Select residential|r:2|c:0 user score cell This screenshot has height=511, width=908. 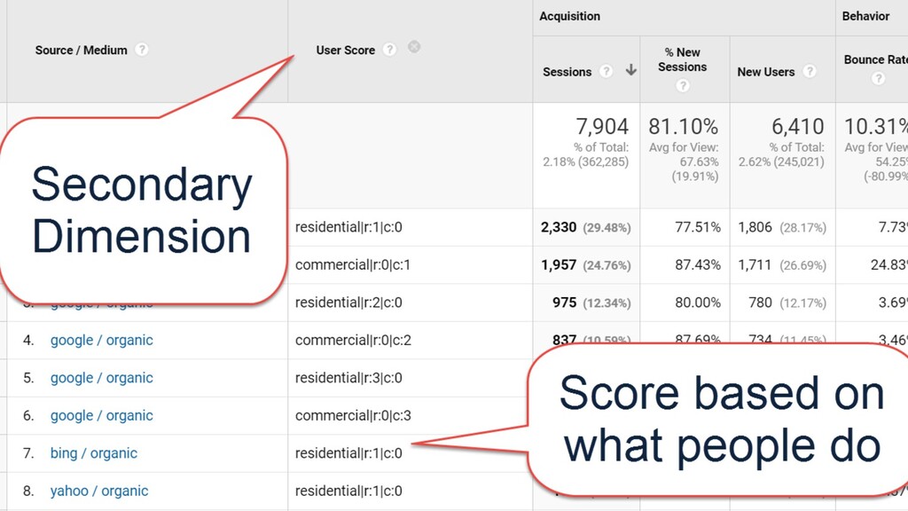click(348, 303)
